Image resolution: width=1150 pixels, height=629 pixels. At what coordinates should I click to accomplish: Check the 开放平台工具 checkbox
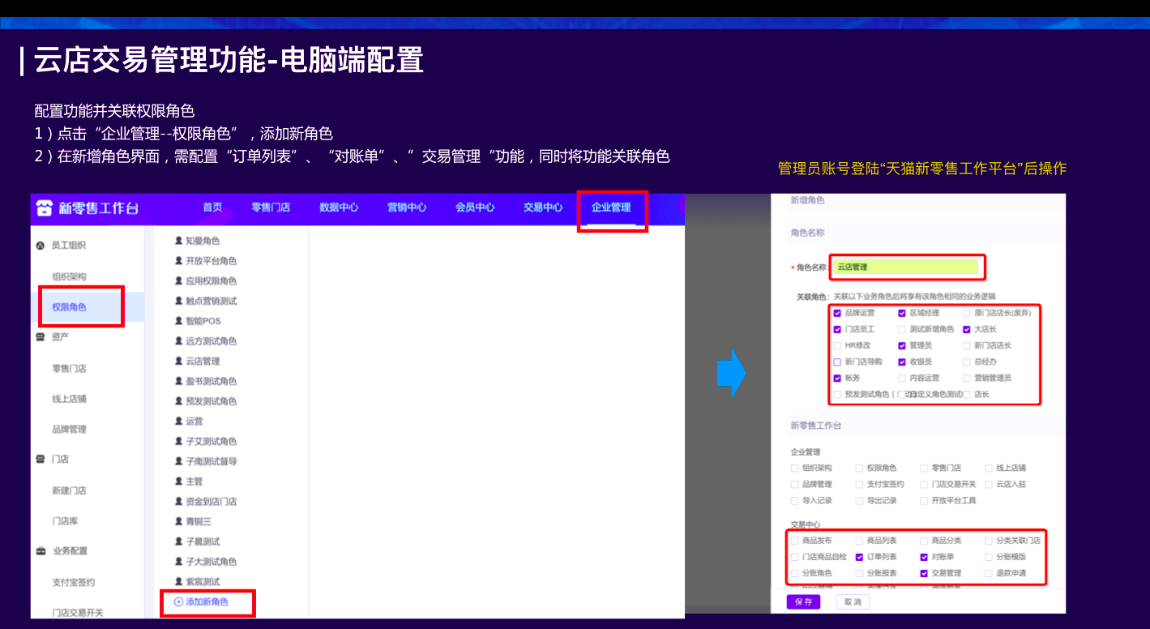pyautogui.click(x=924, y=500)
